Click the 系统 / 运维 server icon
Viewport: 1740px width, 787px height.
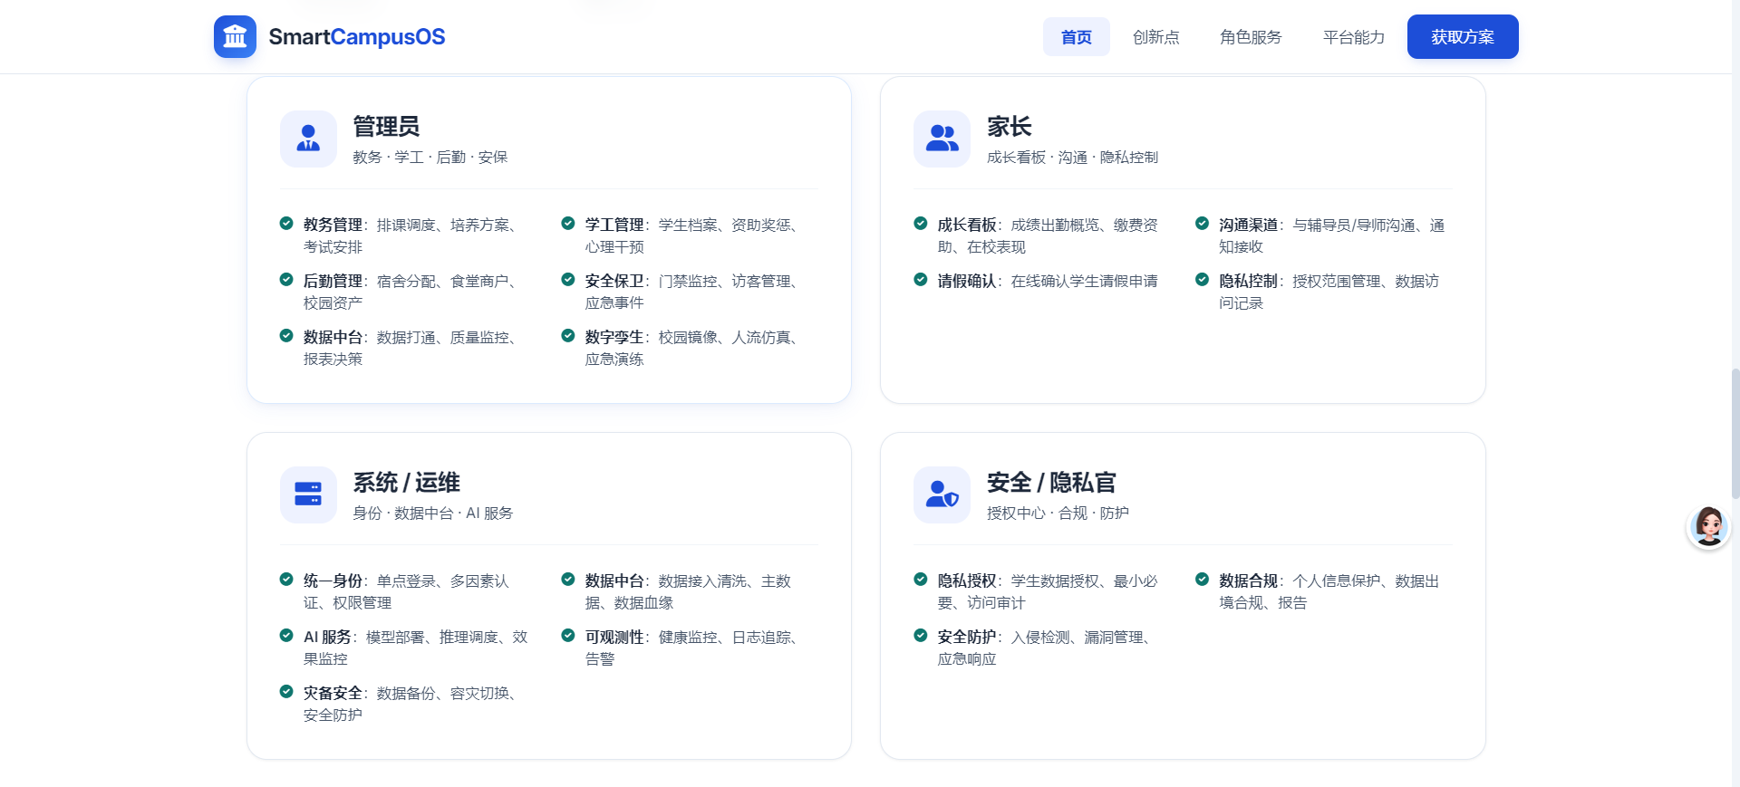[308, 494]
